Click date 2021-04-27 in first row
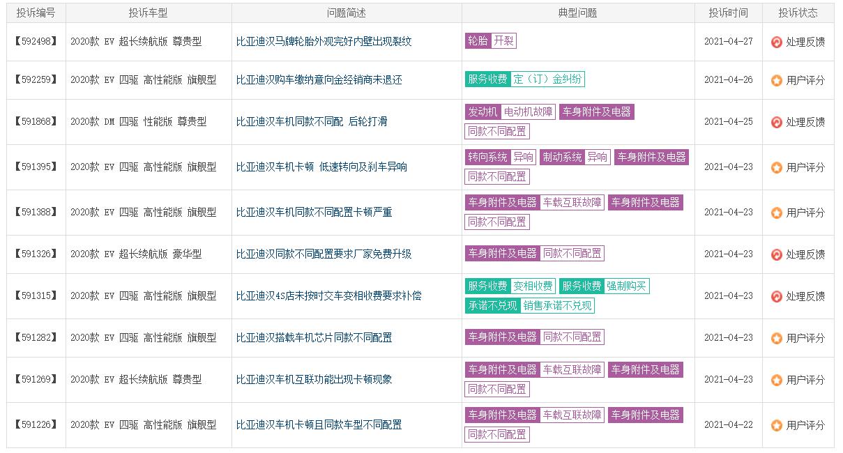 click(x=729, y=42)
